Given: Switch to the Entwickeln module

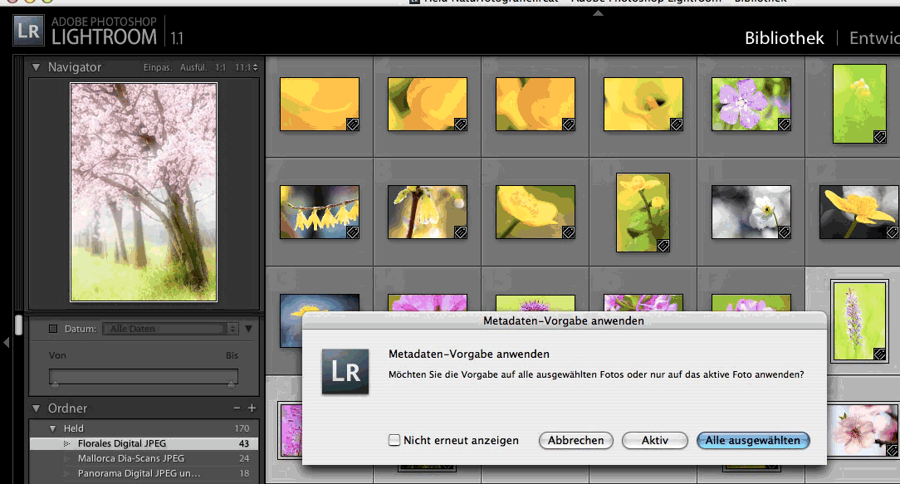Looking at the screenshot, I should coord(874,38).
